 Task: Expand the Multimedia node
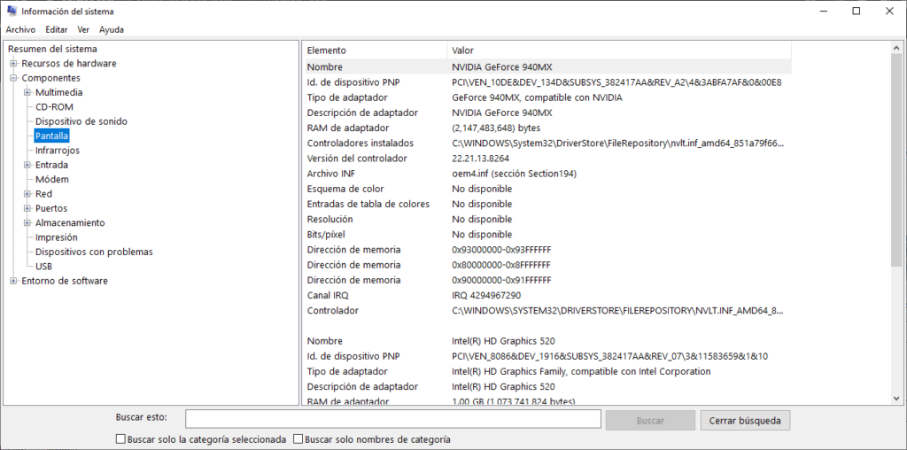click(27, 92)
